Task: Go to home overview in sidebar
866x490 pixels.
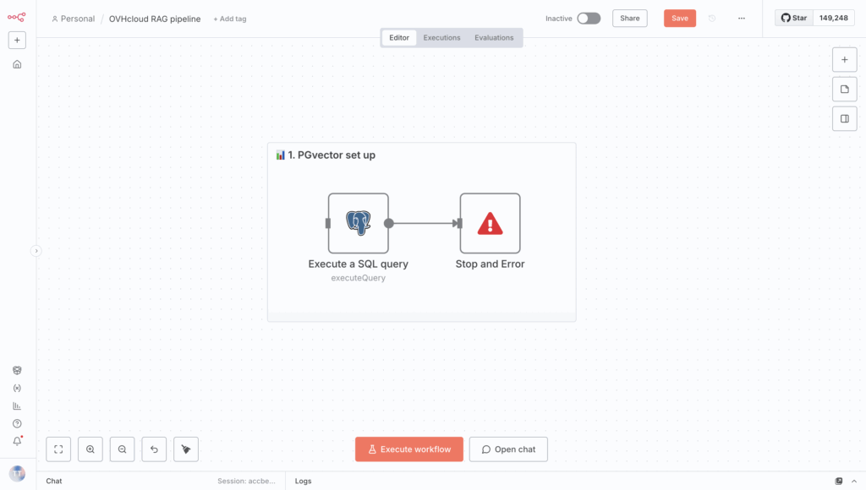Action: (x=17, y=64)
